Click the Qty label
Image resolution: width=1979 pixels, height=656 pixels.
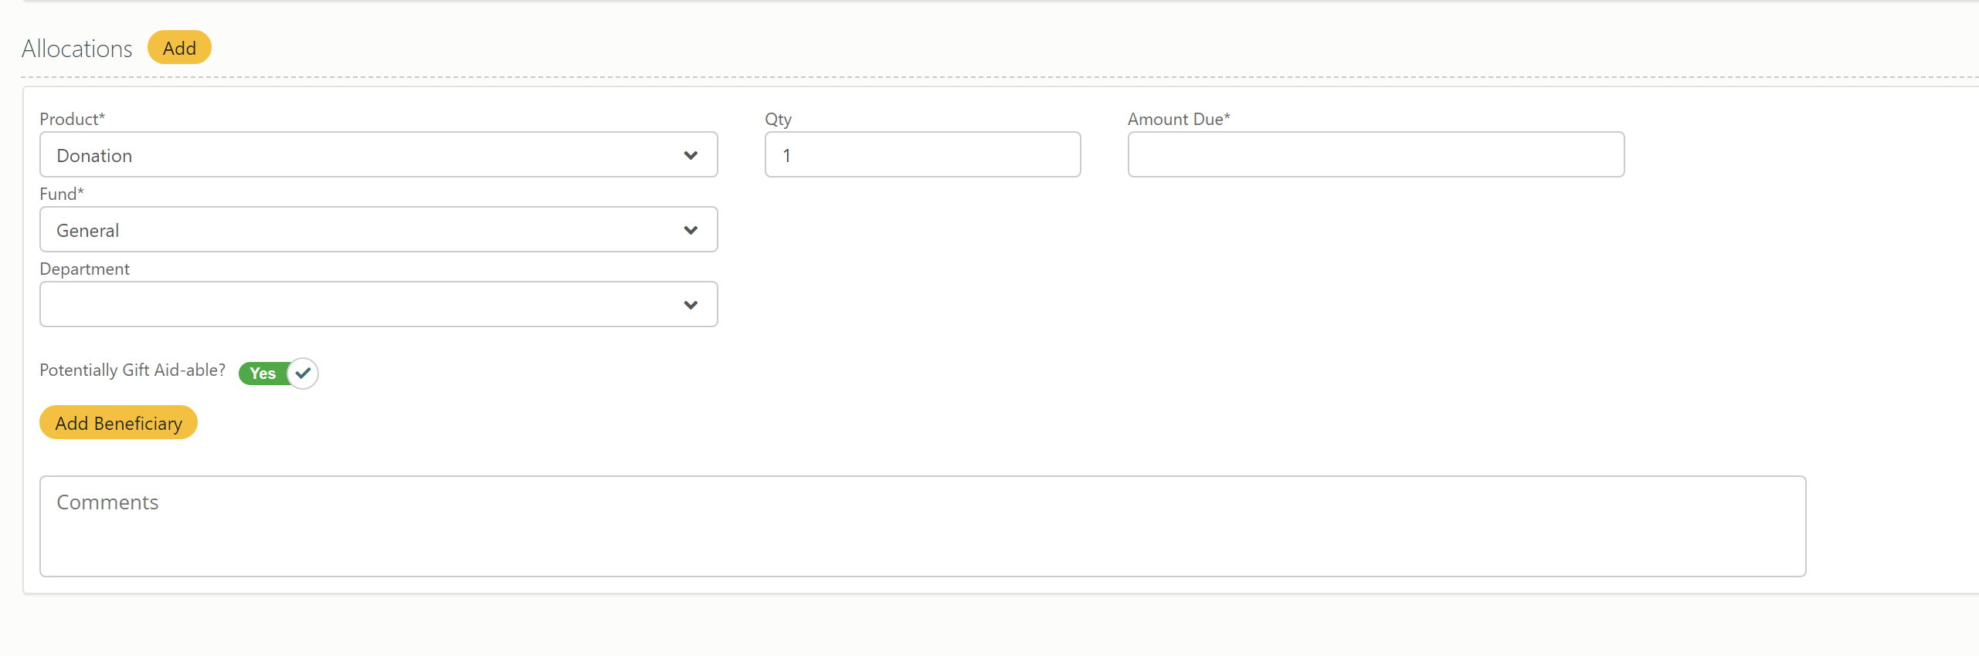778,120
